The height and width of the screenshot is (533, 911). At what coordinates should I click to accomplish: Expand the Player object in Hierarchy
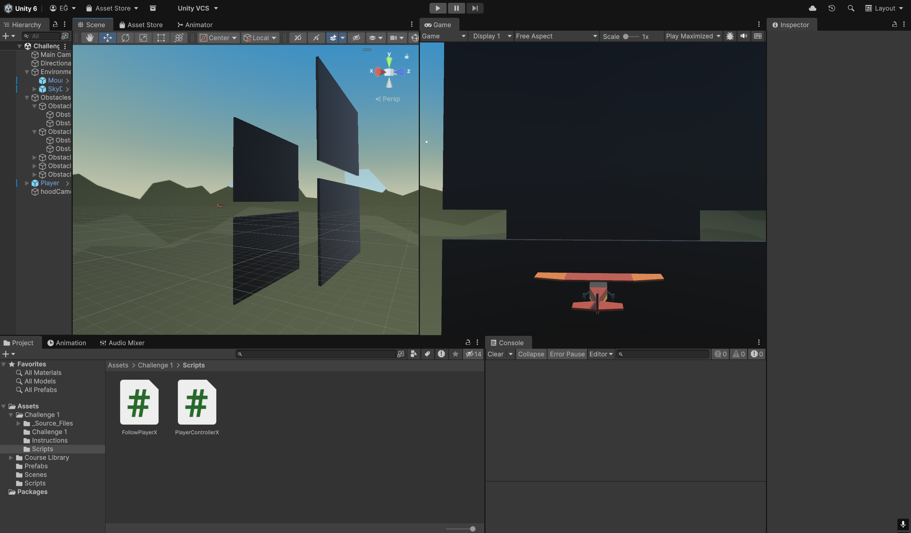pos(27,183)
